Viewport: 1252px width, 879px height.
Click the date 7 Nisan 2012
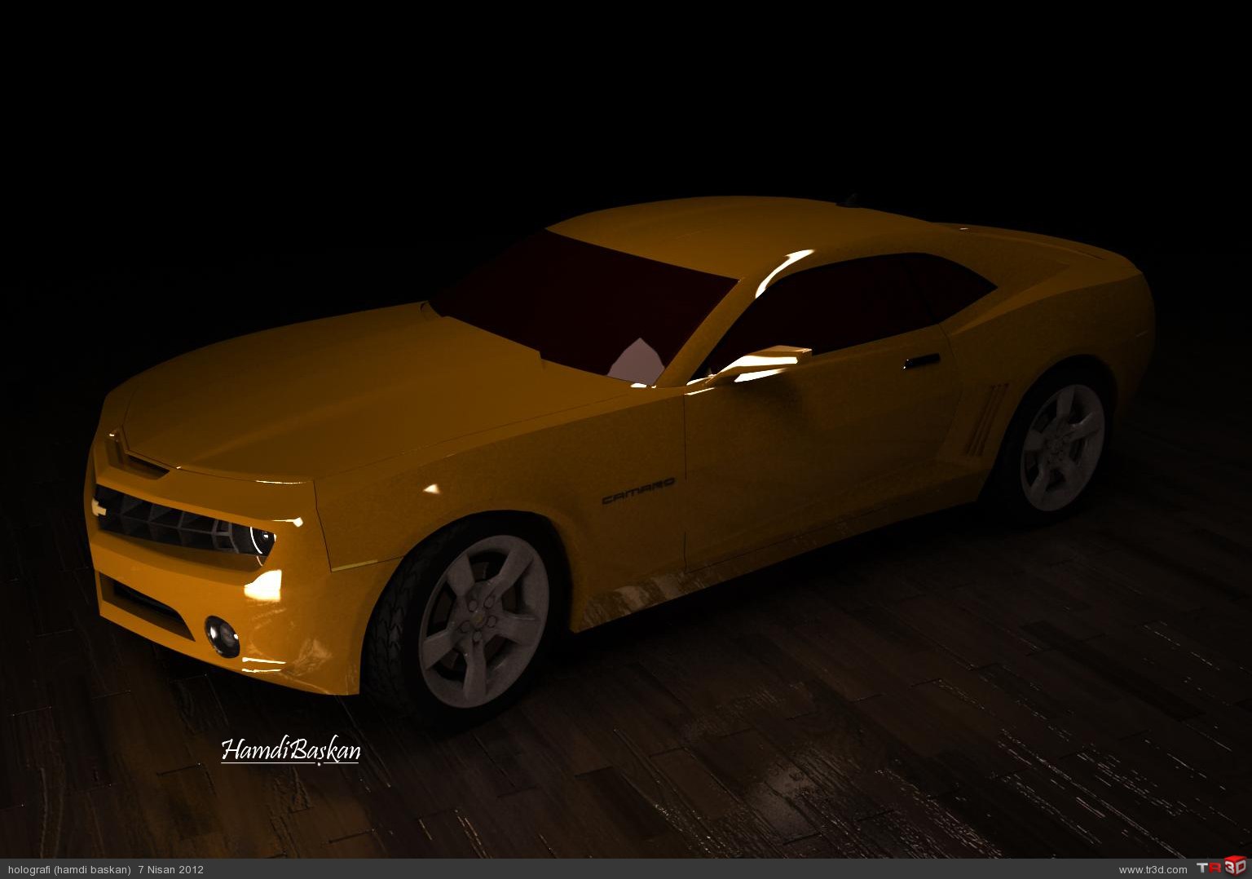pos(171,870)
